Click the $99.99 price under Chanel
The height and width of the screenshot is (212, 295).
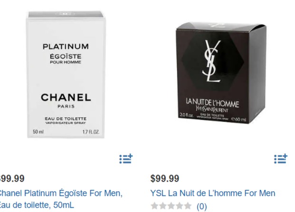point(12,178)
